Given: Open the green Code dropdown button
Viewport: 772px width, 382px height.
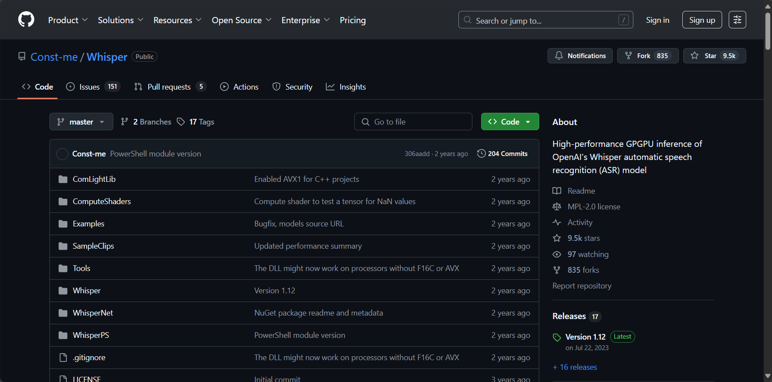Looking at the screenshot, I should [x=510, y=122].
